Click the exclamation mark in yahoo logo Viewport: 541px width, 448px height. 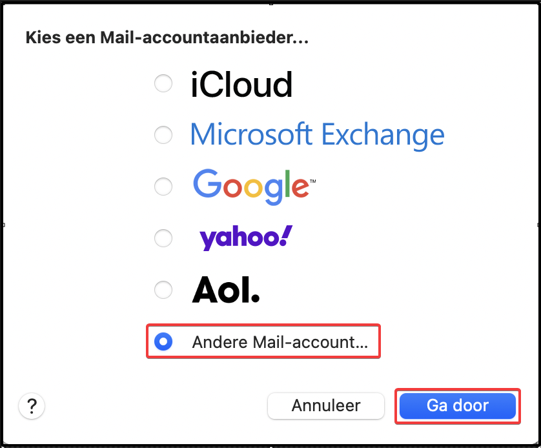[x=286, y=236]
